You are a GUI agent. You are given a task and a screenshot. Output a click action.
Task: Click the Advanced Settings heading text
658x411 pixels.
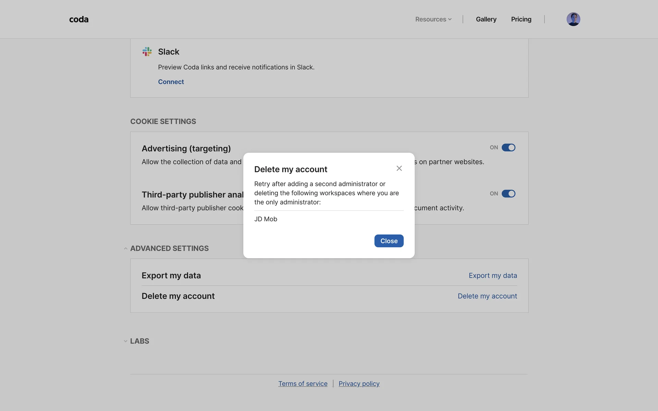(x=169, y=249)
